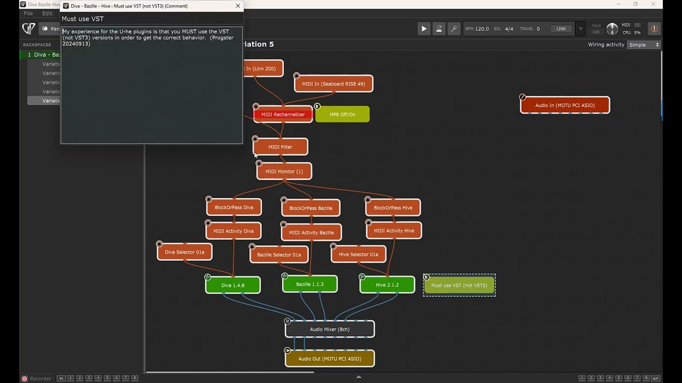This screenshot has height=383, width=682.
Task: Toggle input channel 1 beside the IN indicator
Action: click(70, 378)
